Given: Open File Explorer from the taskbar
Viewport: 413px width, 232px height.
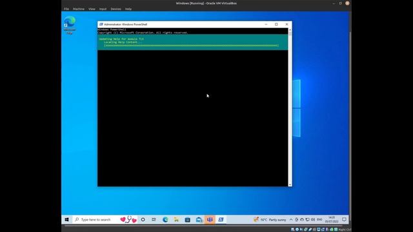Looking at the screenshot, I should (176, 219).
